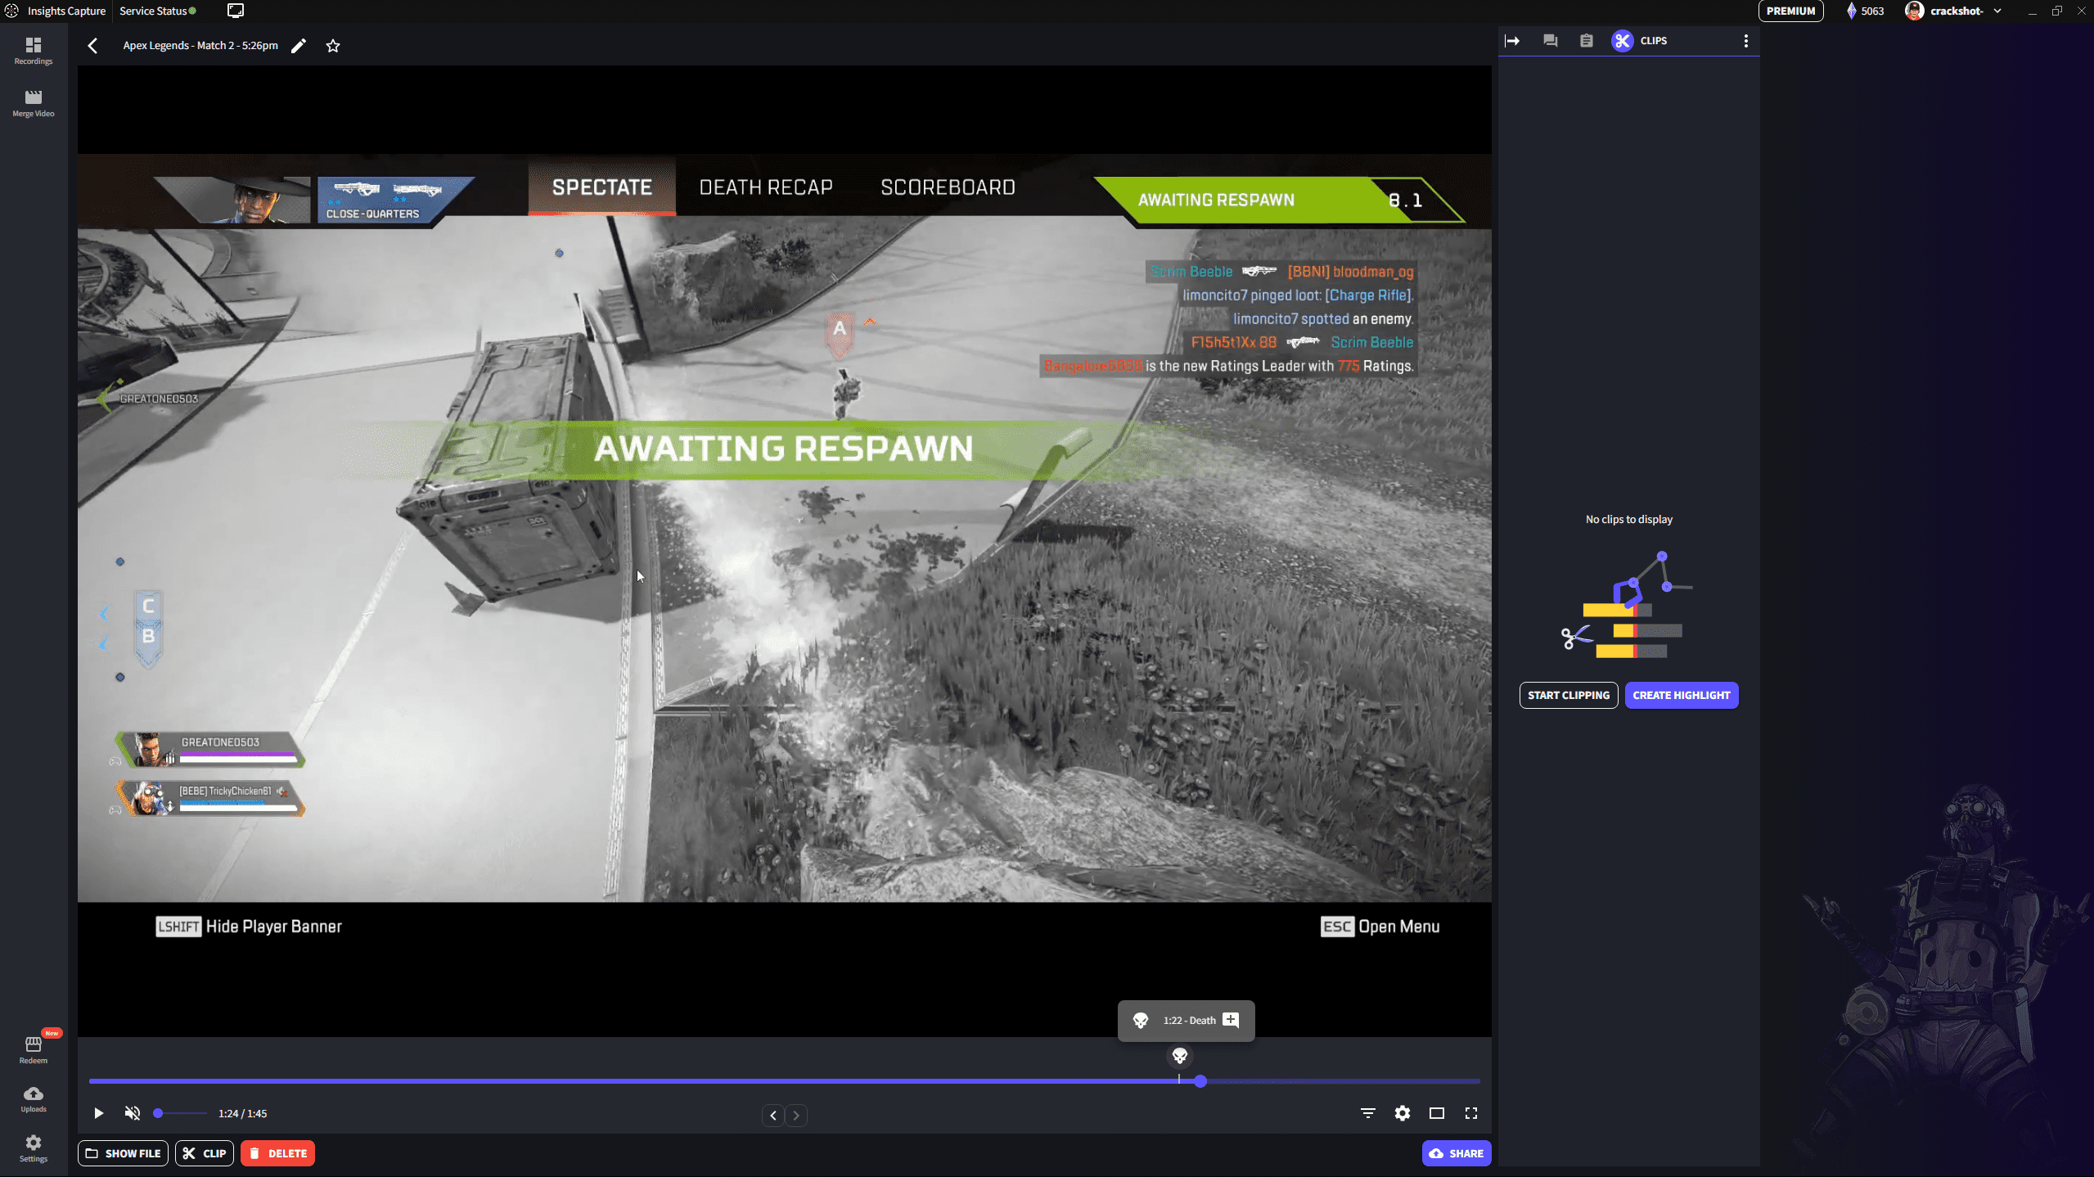Star the Apex Legends recording as favorite
The width and height of the screenshot is (2094, 1177).
tap(332, 45)
